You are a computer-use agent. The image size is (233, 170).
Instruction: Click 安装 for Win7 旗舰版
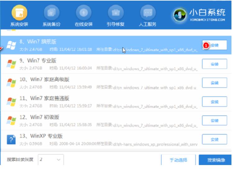point(214,45)
